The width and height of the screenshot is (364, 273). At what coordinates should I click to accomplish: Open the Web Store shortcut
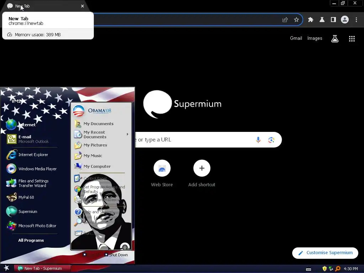tap(162, 173)
